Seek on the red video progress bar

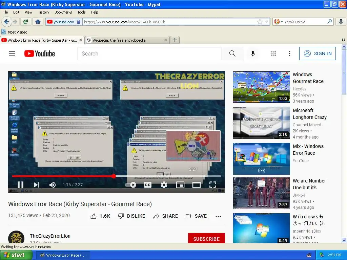117,176
